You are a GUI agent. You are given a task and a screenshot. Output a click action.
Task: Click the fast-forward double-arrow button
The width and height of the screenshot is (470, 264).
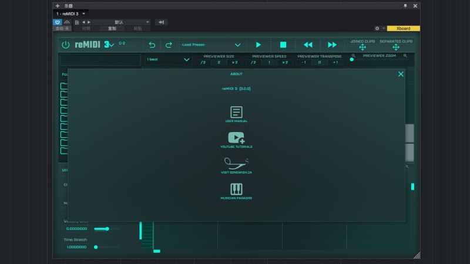coord(332,45)
